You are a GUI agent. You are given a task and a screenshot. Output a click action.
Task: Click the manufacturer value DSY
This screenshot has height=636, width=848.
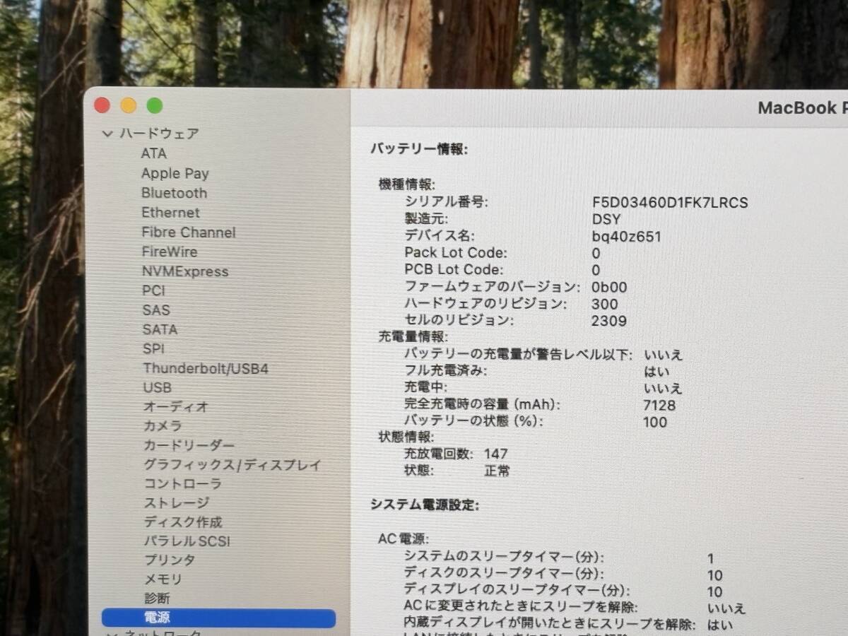point(606,220)
